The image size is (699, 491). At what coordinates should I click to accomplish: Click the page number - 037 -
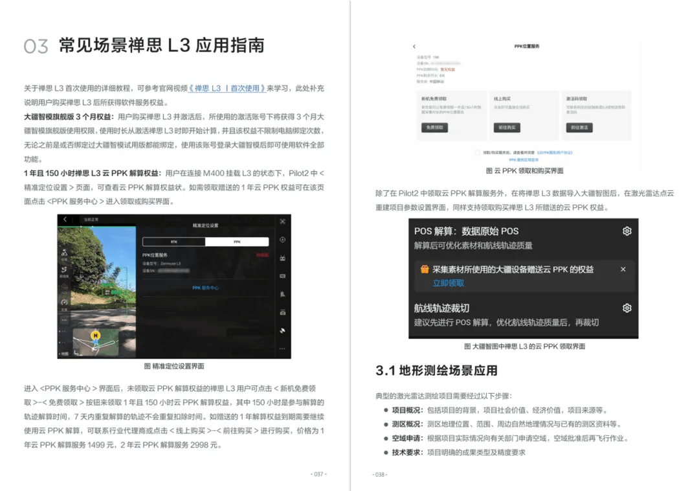318,474
